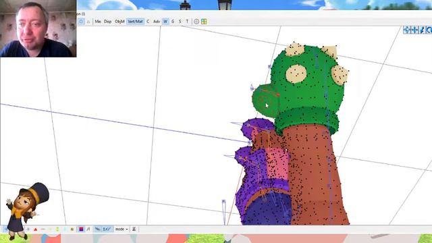The width and height of the screenshot is (432, 243).
Task: Click the lightning-shaped icon at top right
Action: [x=422, y=30]
